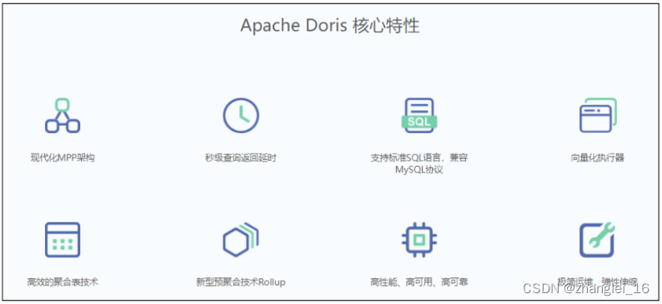Click the table grid aggregate icon
Viewport: 662px width, 304px height.
click(63, 240)
